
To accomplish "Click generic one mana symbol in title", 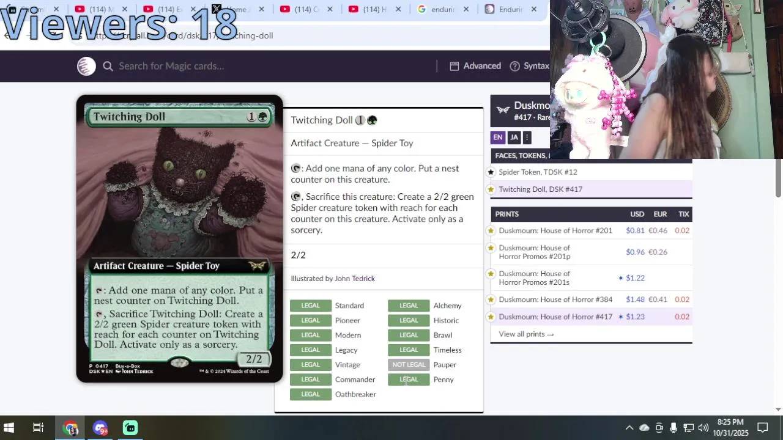I will pos(360,120).
